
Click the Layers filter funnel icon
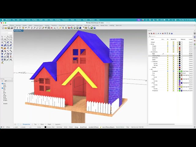click(x=165, y=33)
